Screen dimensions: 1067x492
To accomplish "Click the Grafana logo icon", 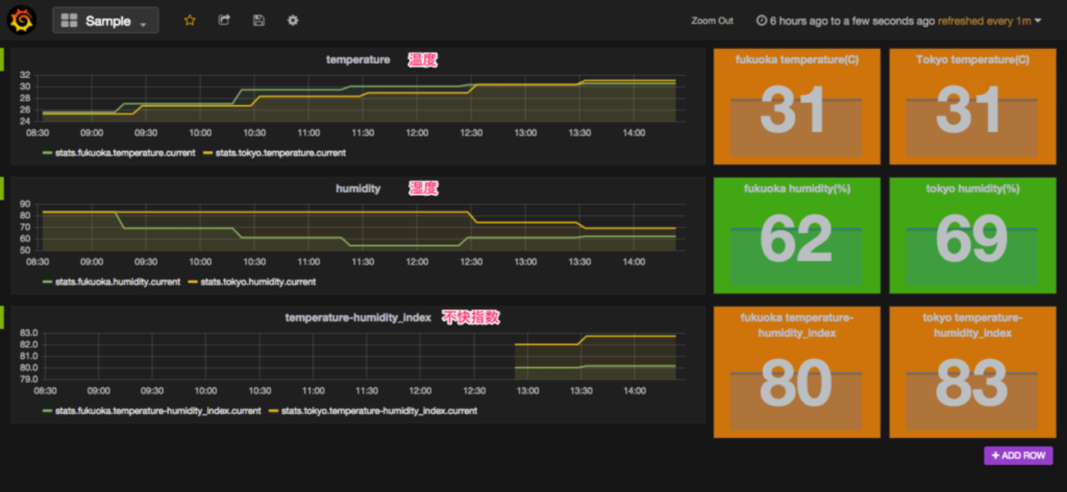I will (x=21, y=20).
